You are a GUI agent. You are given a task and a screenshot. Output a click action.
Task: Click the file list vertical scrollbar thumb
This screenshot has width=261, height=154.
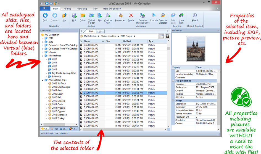(169, 48)
